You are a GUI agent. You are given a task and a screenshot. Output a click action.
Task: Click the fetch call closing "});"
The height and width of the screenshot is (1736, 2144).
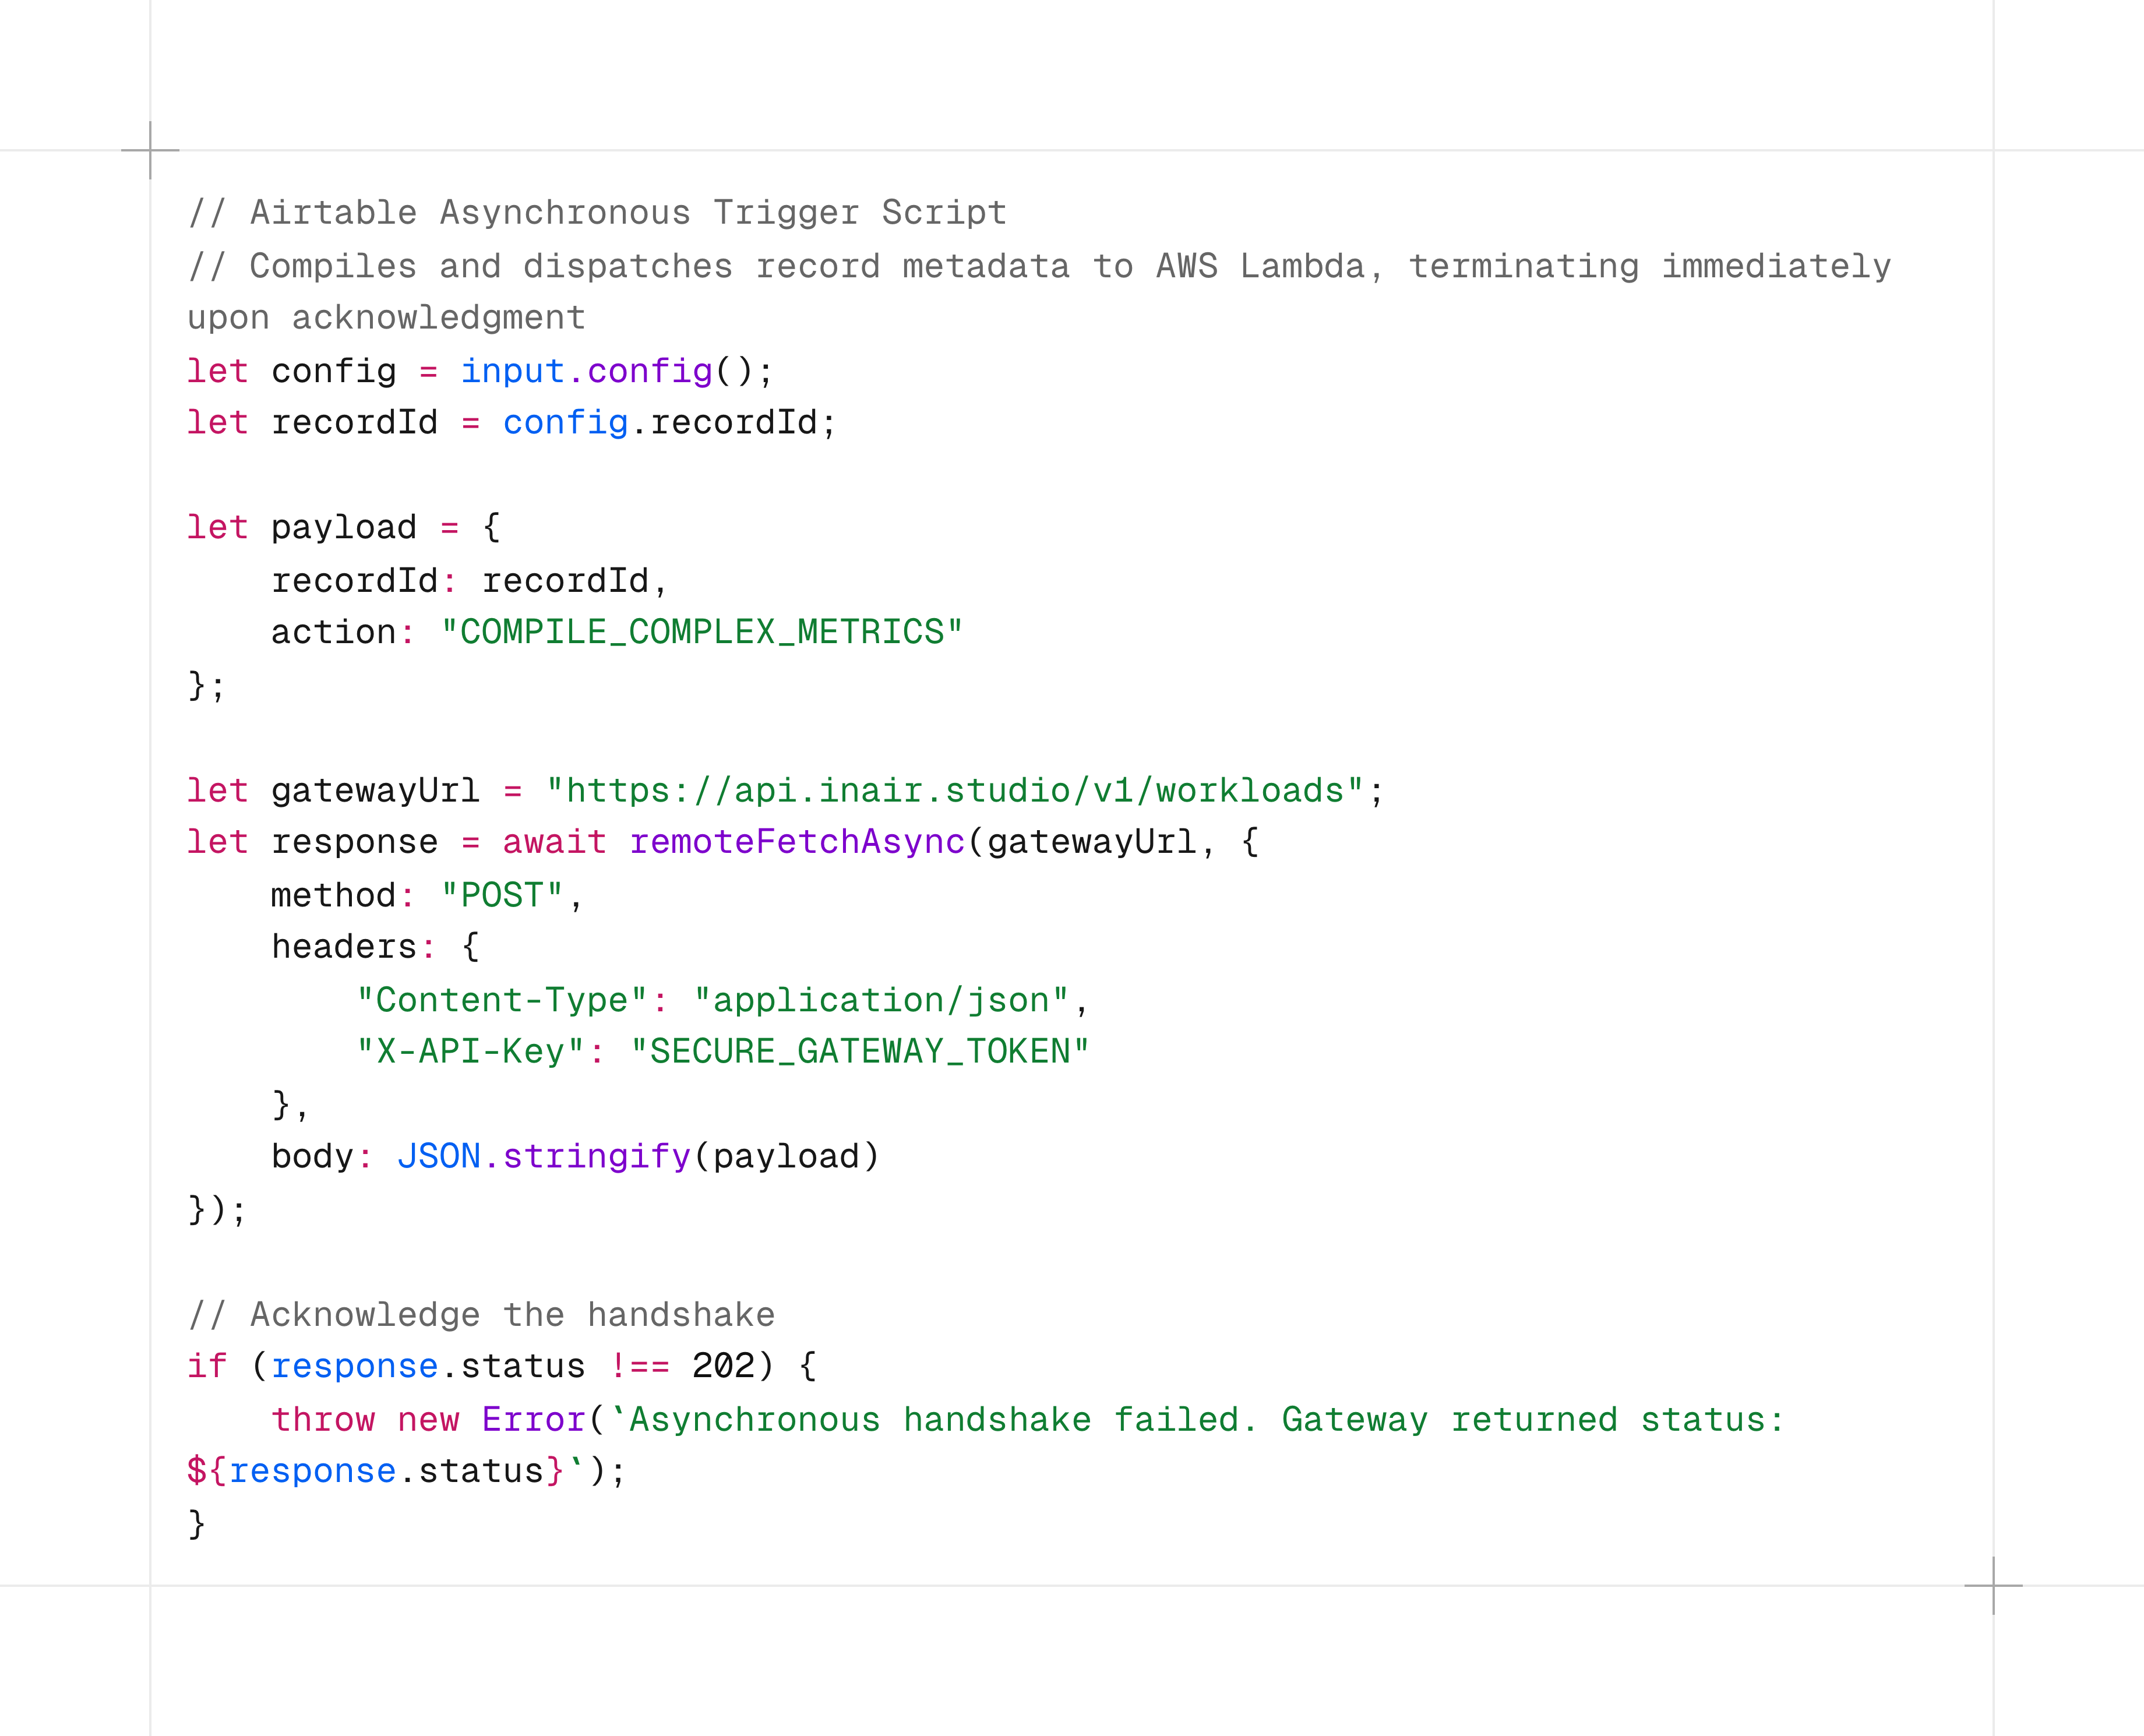(x=217, y=1209)
